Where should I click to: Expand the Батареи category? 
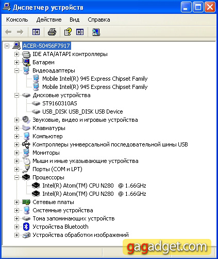pyautogui.click(x=16, y=62)
